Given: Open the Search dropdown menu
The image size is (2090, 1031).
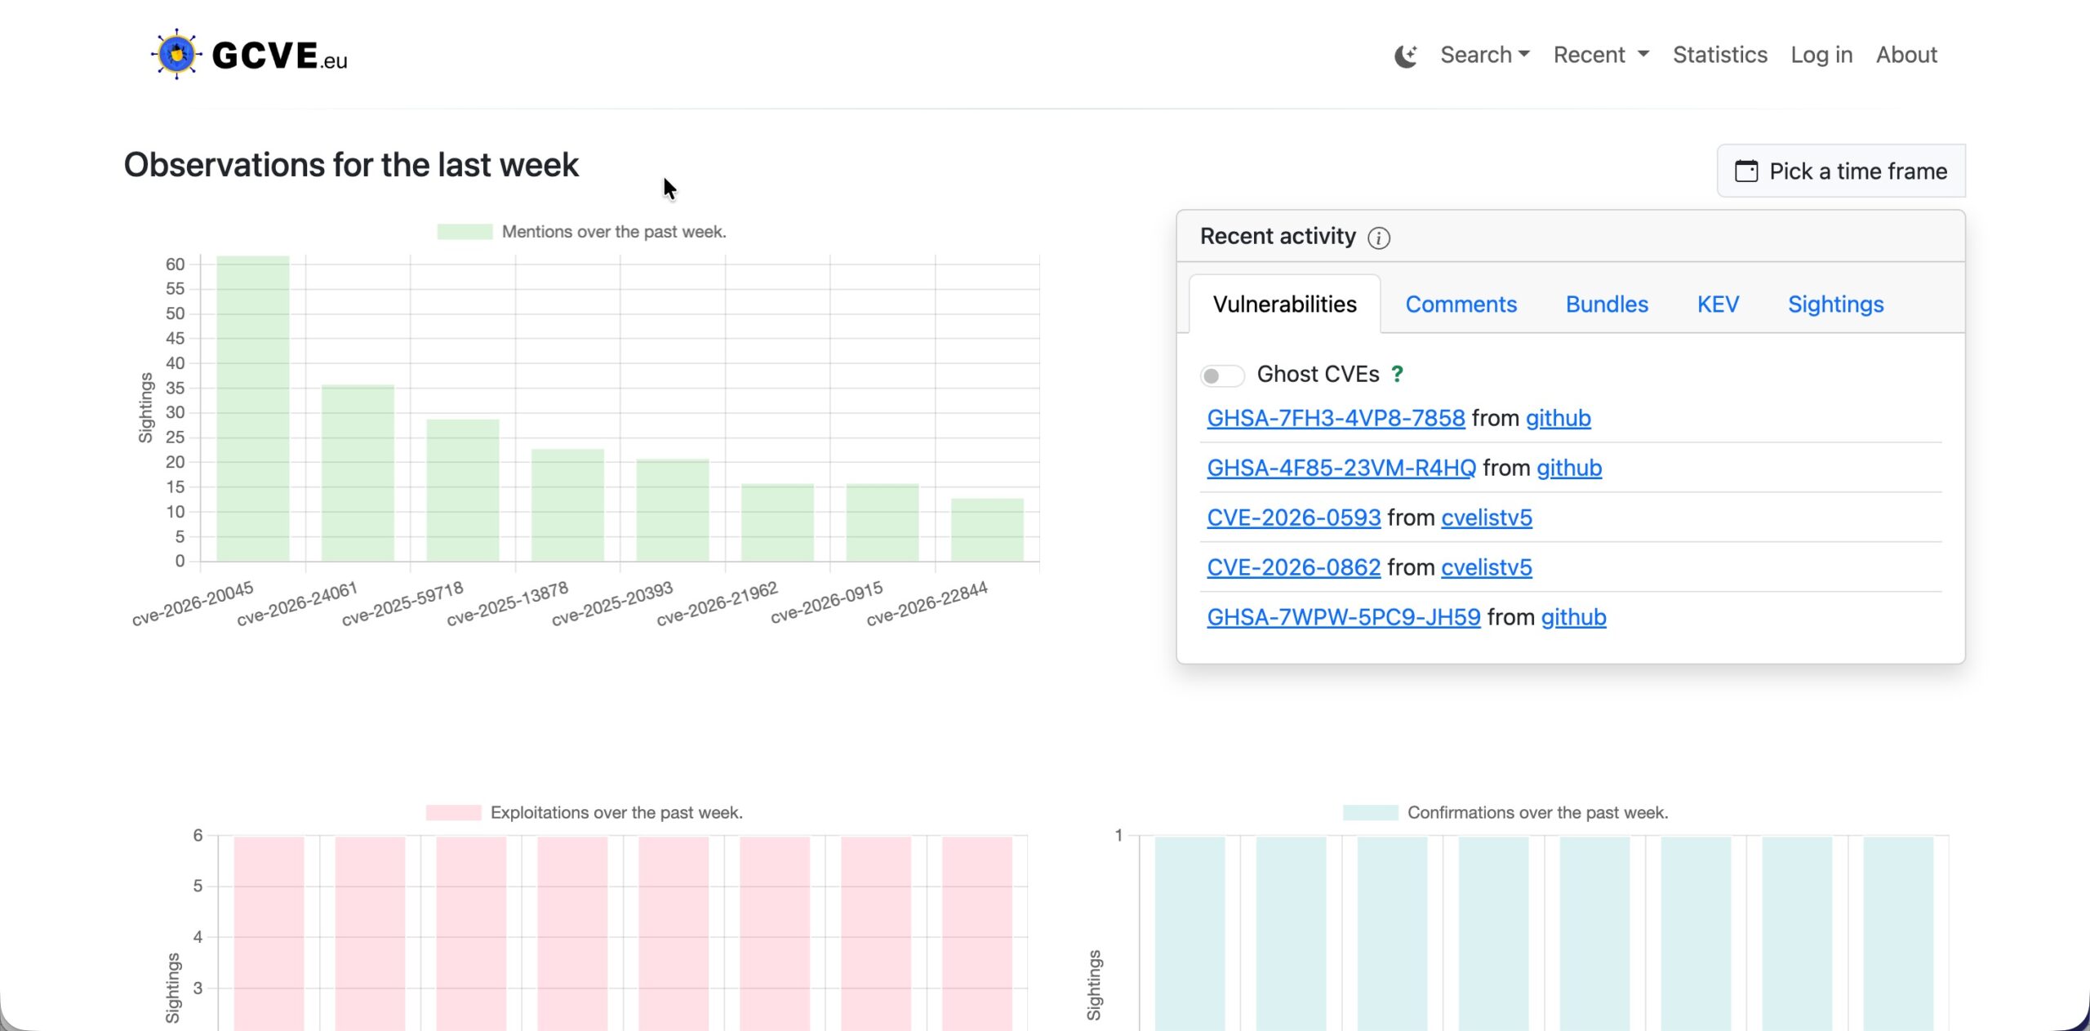Looking at the screenshot, I should click(x=1484, y=55).
